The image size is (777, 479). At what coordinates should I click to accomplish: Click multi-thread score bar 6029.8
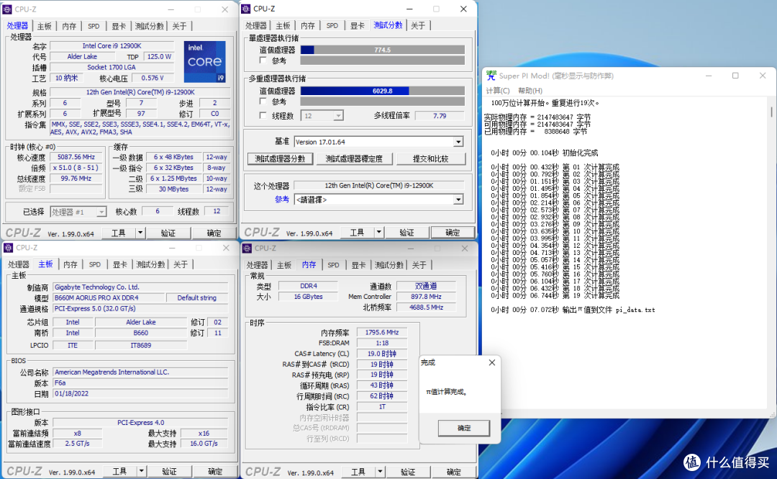(383, 91)
